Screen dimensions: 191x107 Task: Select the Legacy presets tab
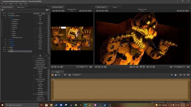pos(43,14)
